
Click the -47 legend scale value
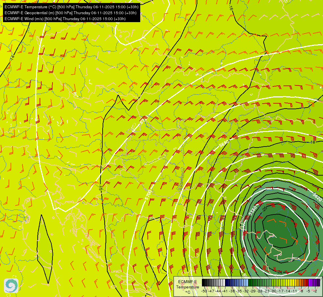click(x=211, y=291)
